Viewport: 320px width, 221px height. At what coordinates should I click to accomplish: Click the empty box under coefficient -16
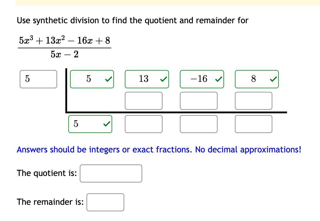(198, 101)
